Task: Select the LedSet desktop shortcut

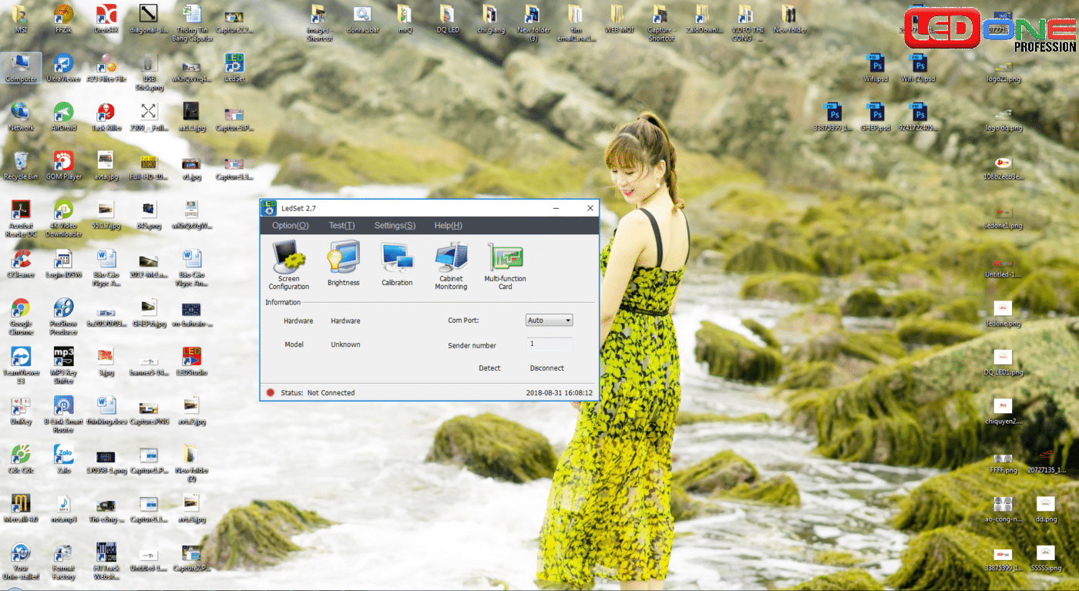Action: point(234,68)
